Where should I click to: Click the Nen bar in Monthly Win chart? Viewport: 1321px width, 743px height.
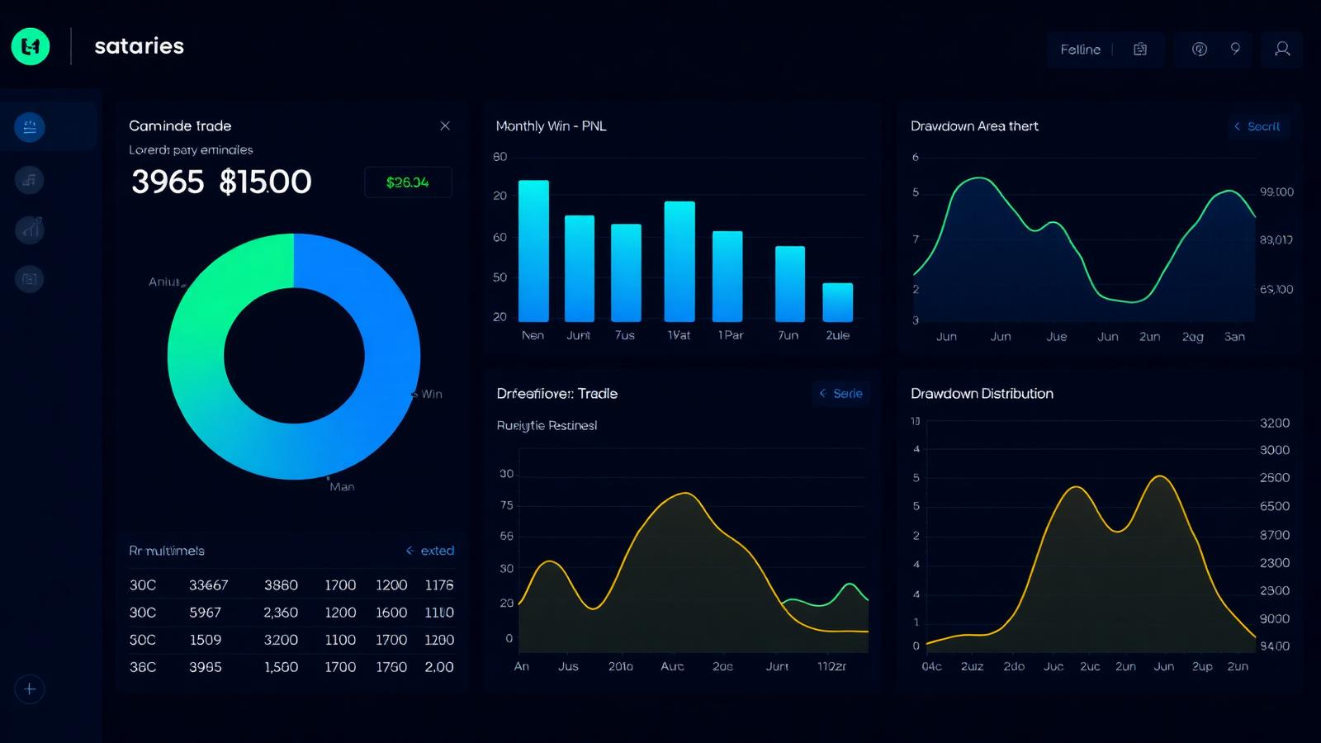point(533,251)
